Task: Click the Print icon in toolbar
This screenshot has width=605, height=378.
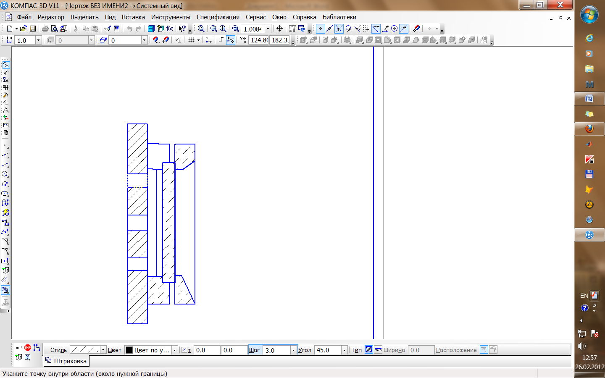Action: [45, 29]
